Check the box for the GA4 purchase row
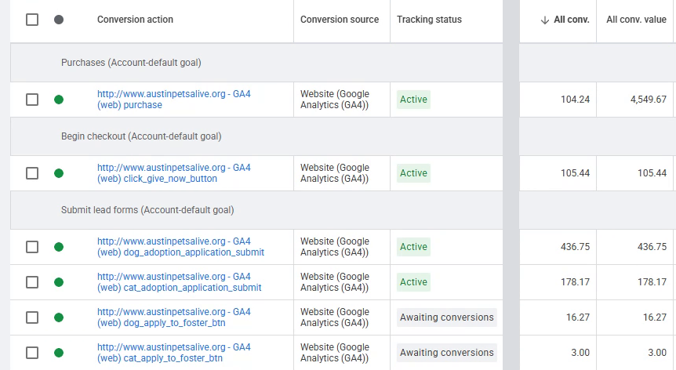The height and width of the screenshot is (370, 676). (x=32, y=100)
